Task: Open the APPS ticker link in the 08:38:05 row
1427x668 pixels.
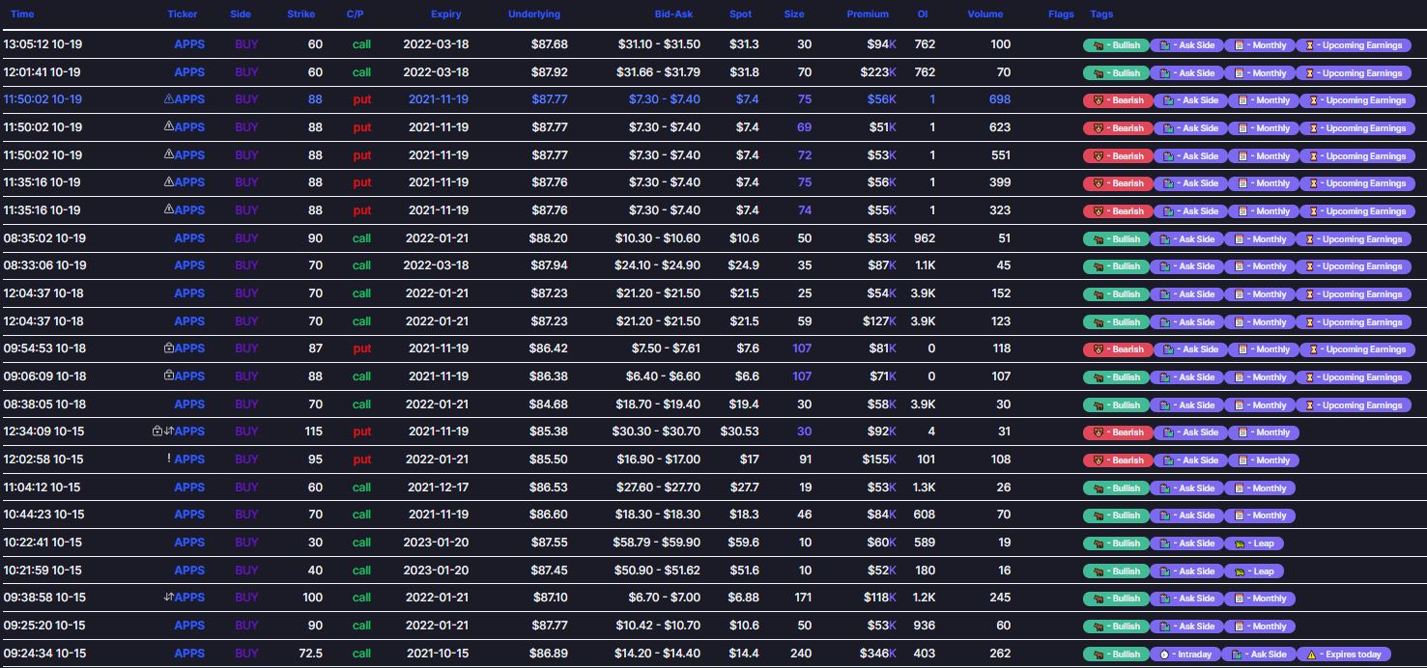Action: [190, 404]
